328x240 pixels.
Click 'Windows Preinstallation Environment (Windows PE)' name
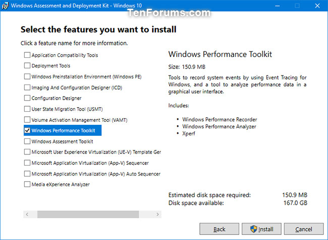pos(86,77)
